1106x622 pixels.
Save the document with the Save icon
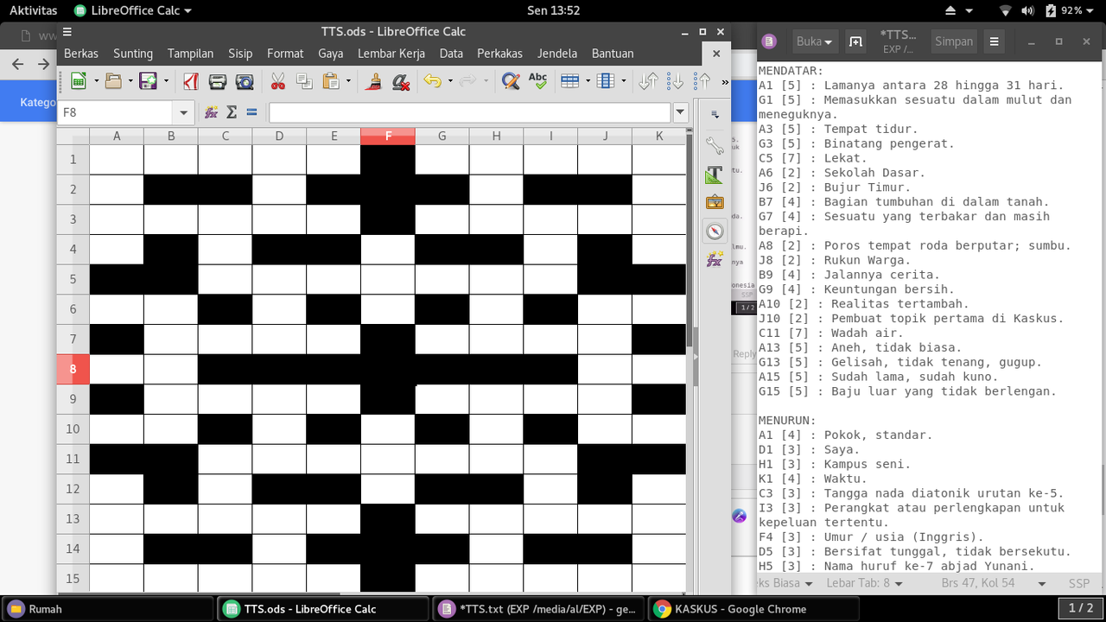click(148, 81)
